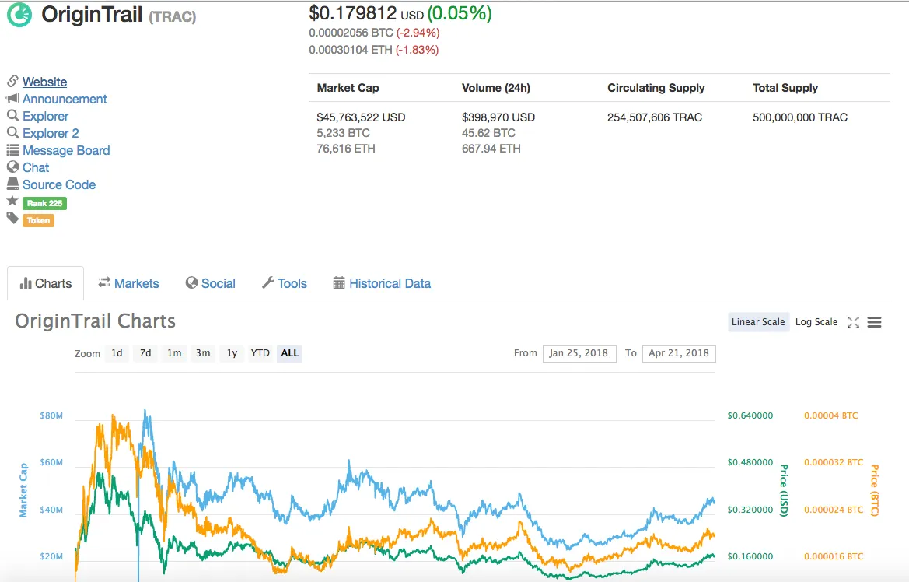
Task: Click the Price (BTC) axis label
Action: [x=875, y=490]
